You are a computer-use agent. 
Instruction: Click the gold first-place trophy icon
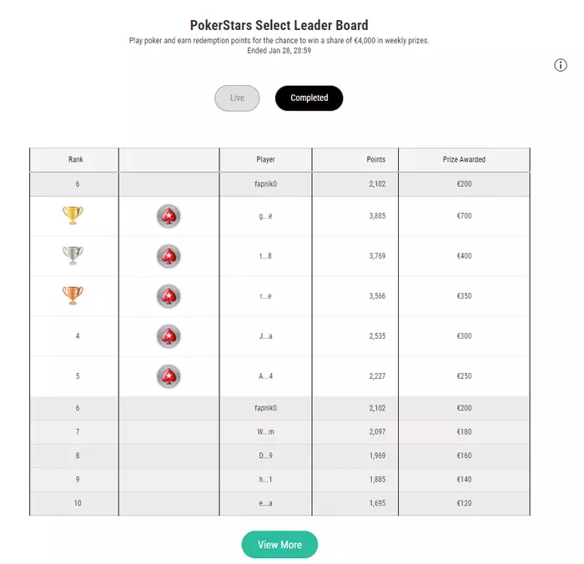73,215
